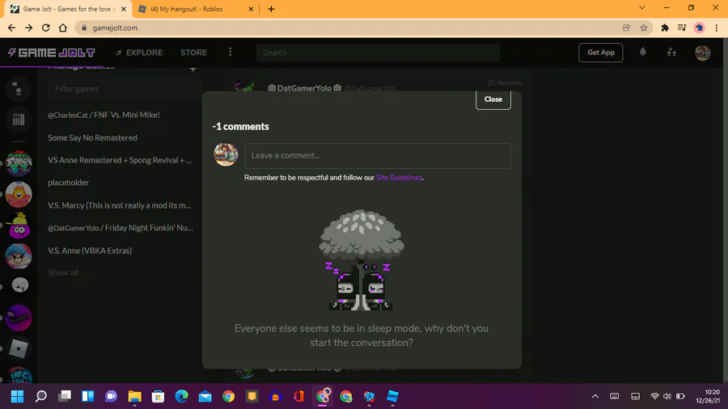Image resolution: width=728 pixels, height=409 pixels.
Task: Click the chat bubble sidebar icon
Action: (19, 89)
